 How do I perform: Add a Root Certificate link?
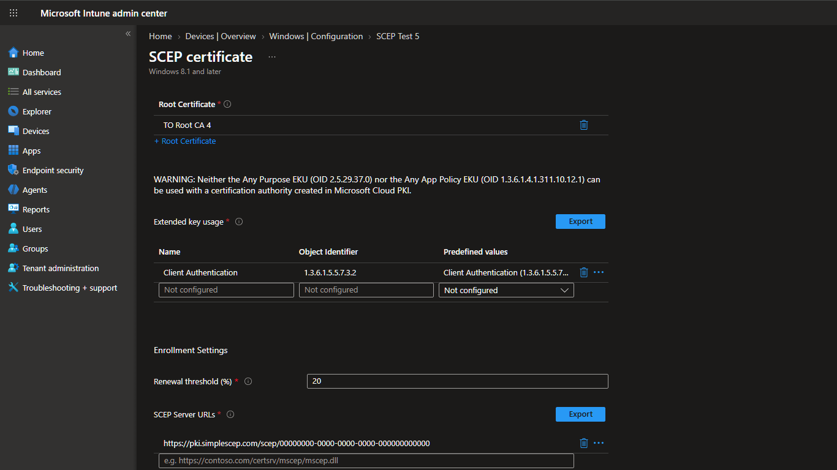[185, 141]
